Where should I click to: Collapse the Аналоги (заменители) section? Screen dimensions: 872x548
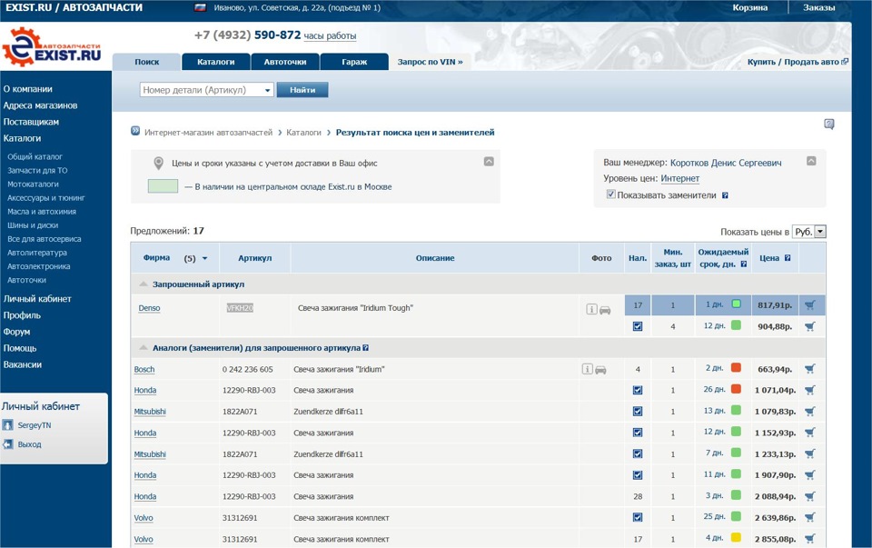[x=144, y=348]
